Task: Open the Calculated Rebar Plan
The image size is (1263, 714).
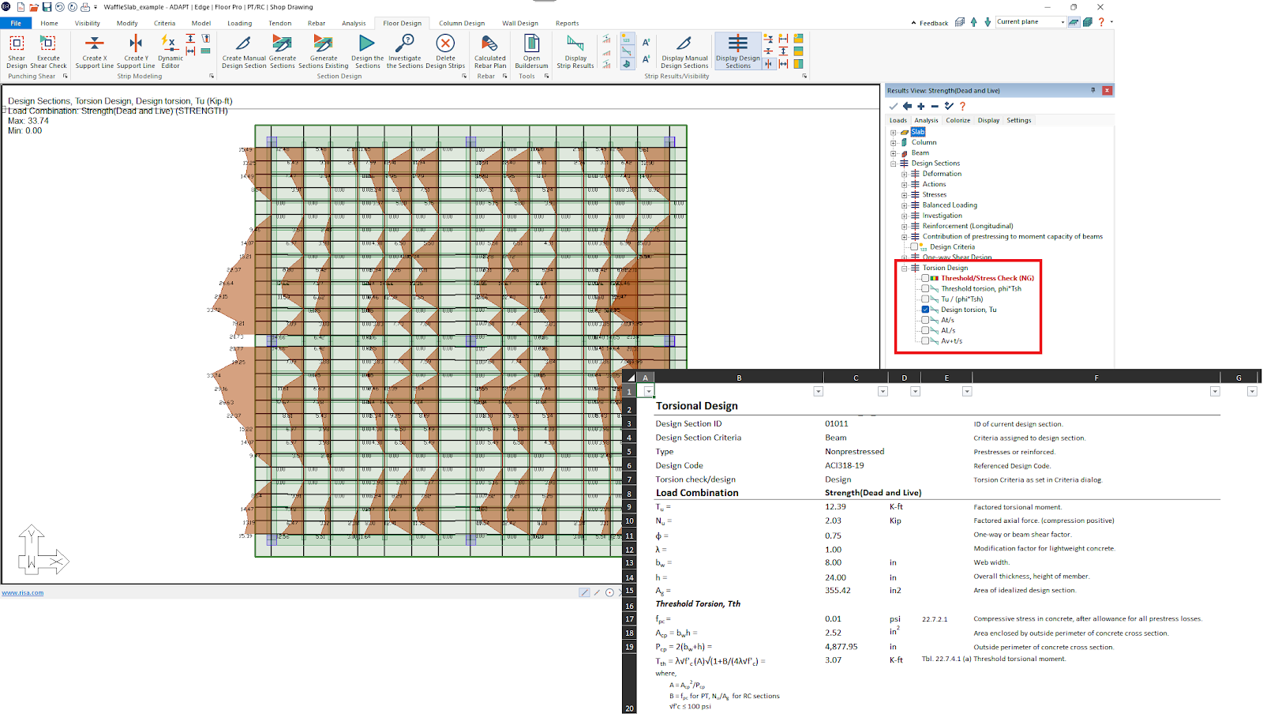Action: coord(489,49)
